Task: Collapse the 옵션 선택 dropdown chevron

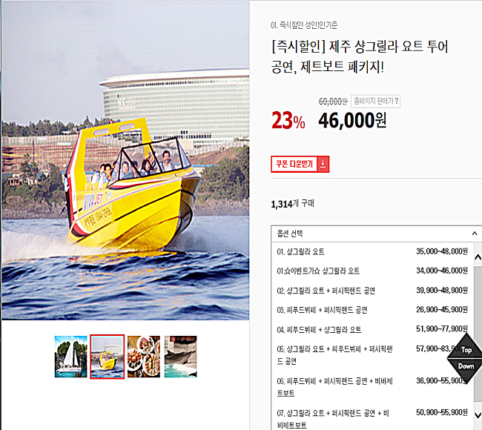Action: point(475,234)
